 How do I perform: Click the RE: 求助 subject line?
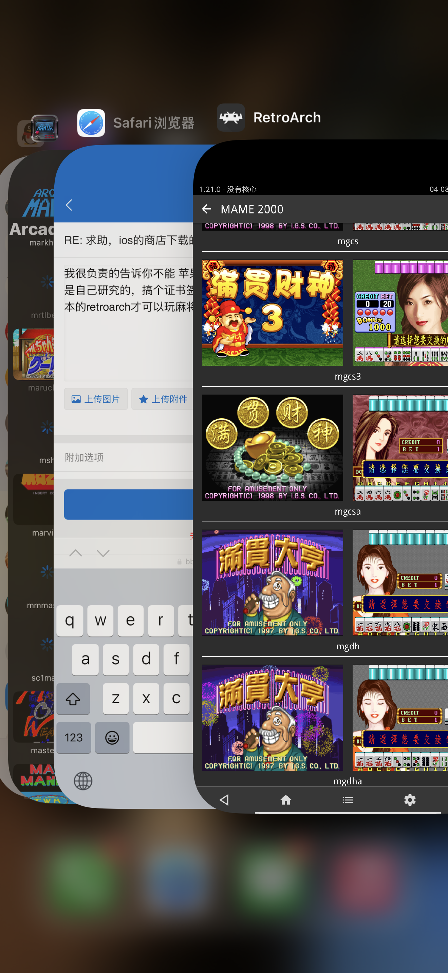(128, 240)
